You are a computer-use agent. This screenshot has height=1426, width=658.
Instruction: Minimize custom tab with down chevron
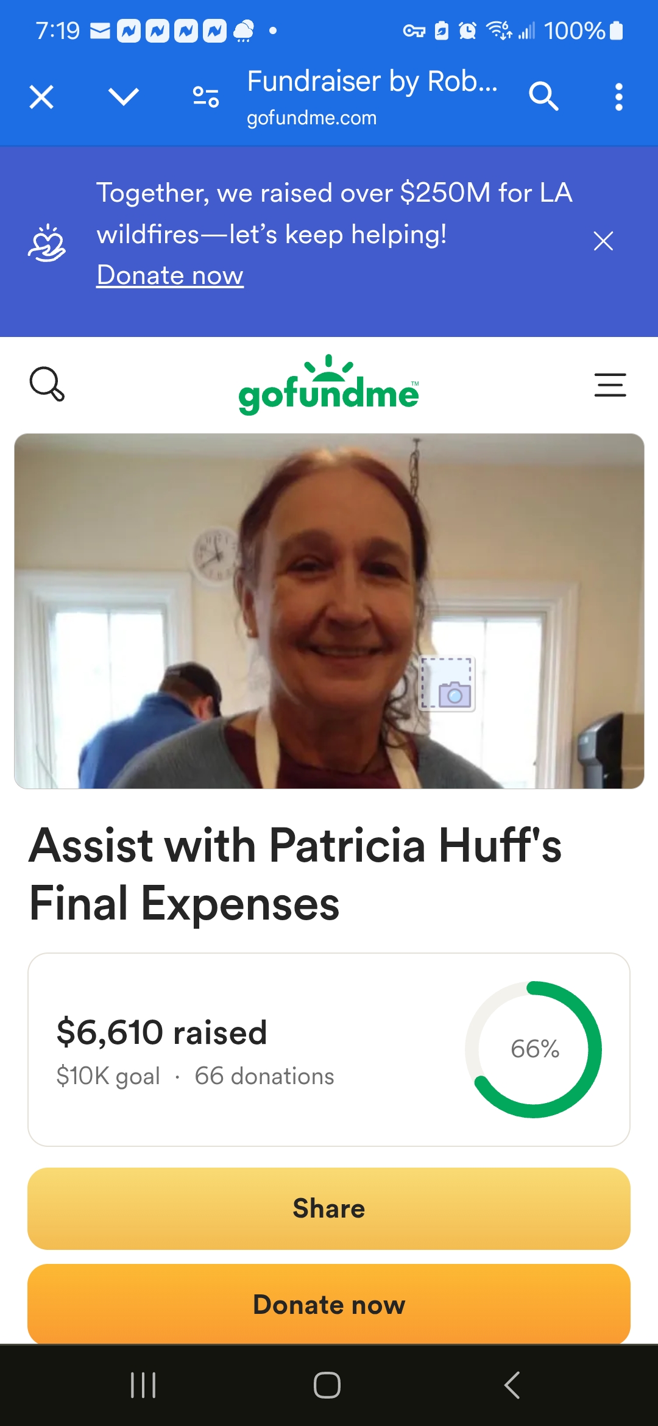tap(124, 97)
